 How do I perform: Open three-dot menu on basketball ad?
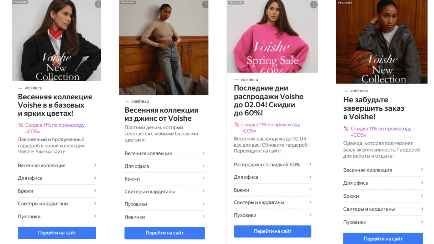(426, 5)
